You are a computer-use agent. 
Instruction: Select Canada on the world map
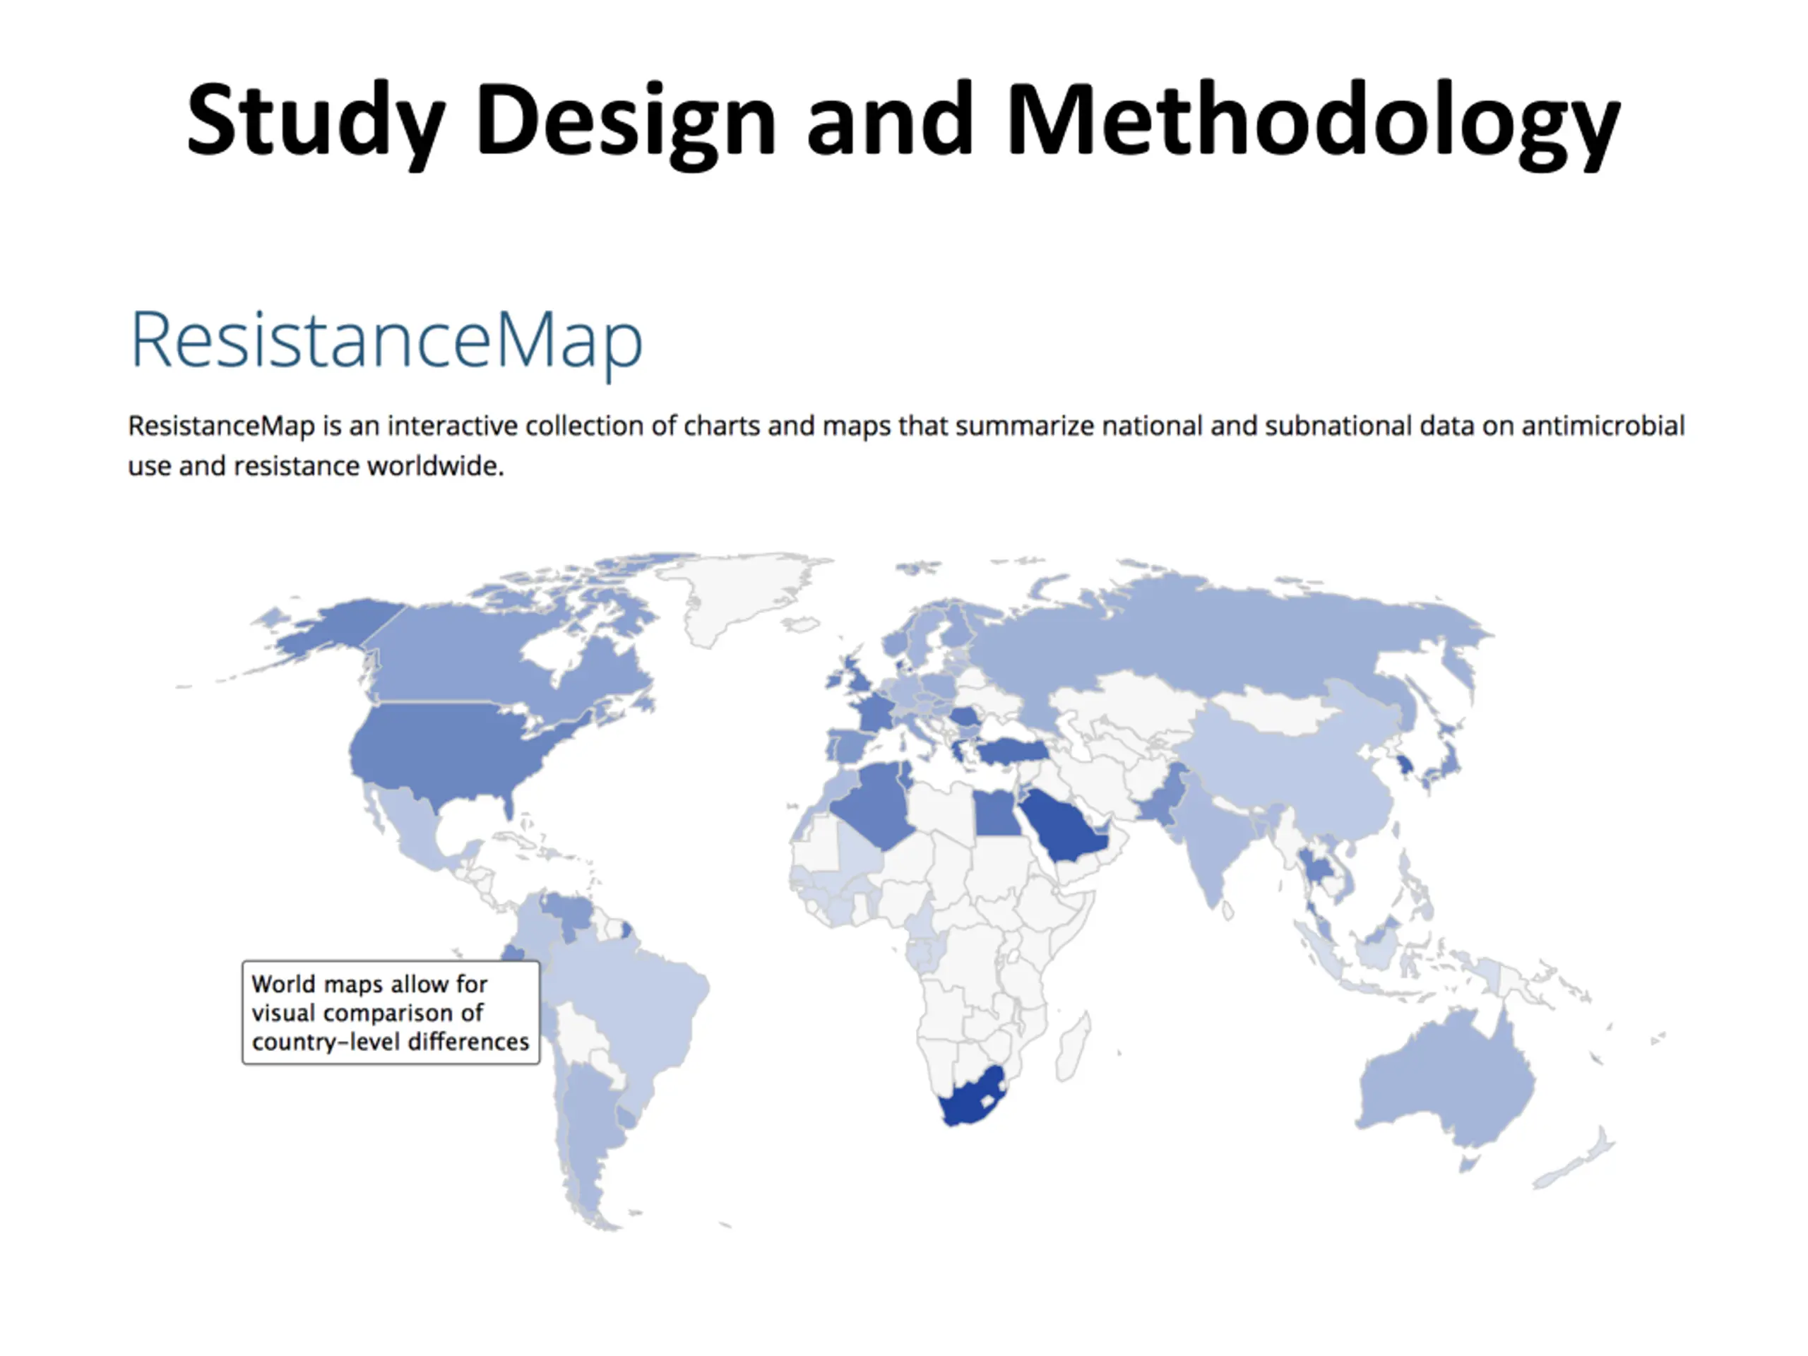click(466, 654)
